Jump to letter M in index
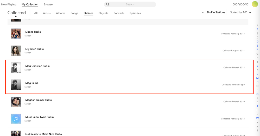The width and height of the screenshot is (260, 136). pyautogui.click(x=257, y=78)
